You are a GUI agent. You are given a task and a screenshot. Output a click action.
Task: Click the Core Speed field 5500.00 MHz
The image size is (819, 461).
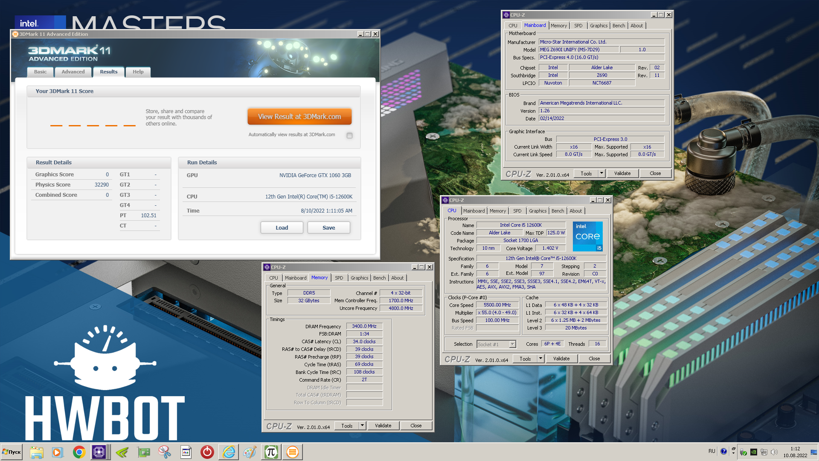pos(497,305)
